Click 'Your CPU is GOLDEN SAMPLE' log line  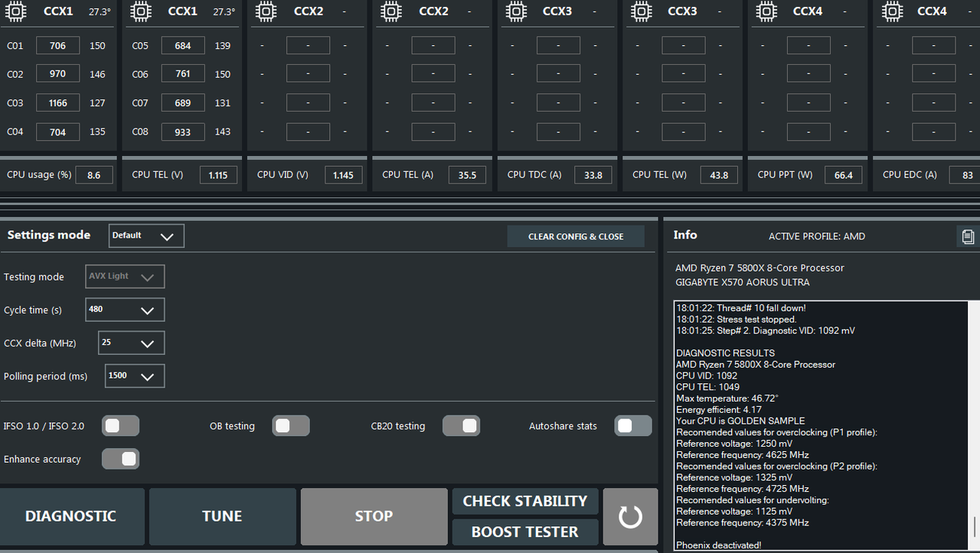point(740,421)
